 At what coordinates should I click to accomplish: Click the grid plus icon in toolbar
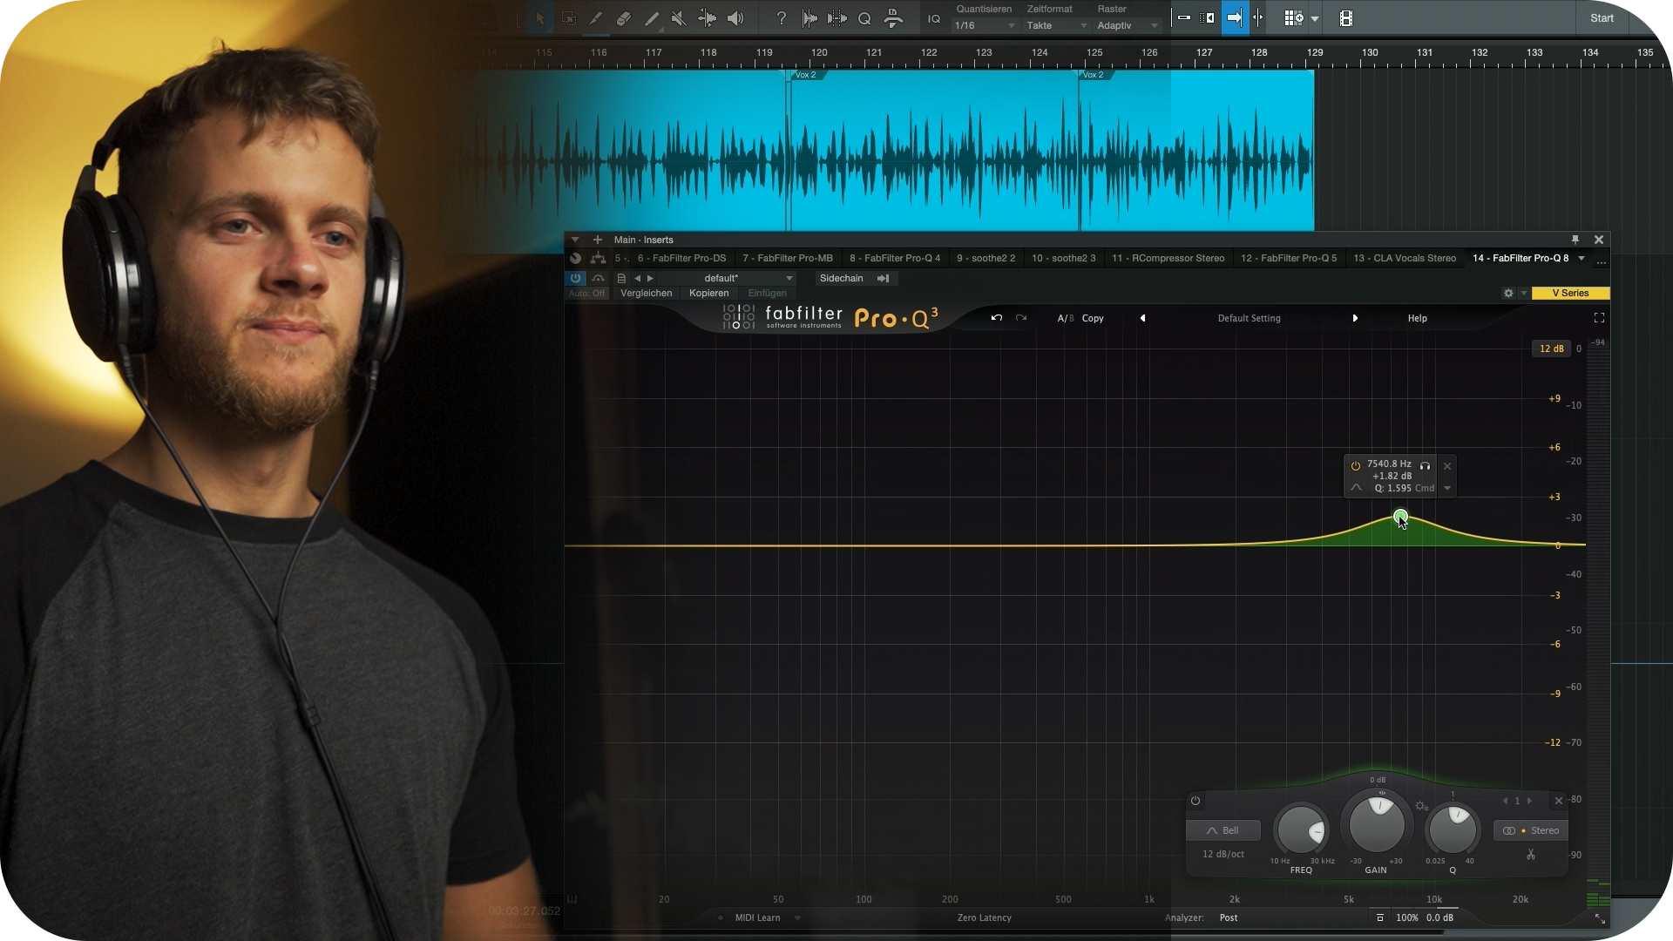(x=1293, y=18)
